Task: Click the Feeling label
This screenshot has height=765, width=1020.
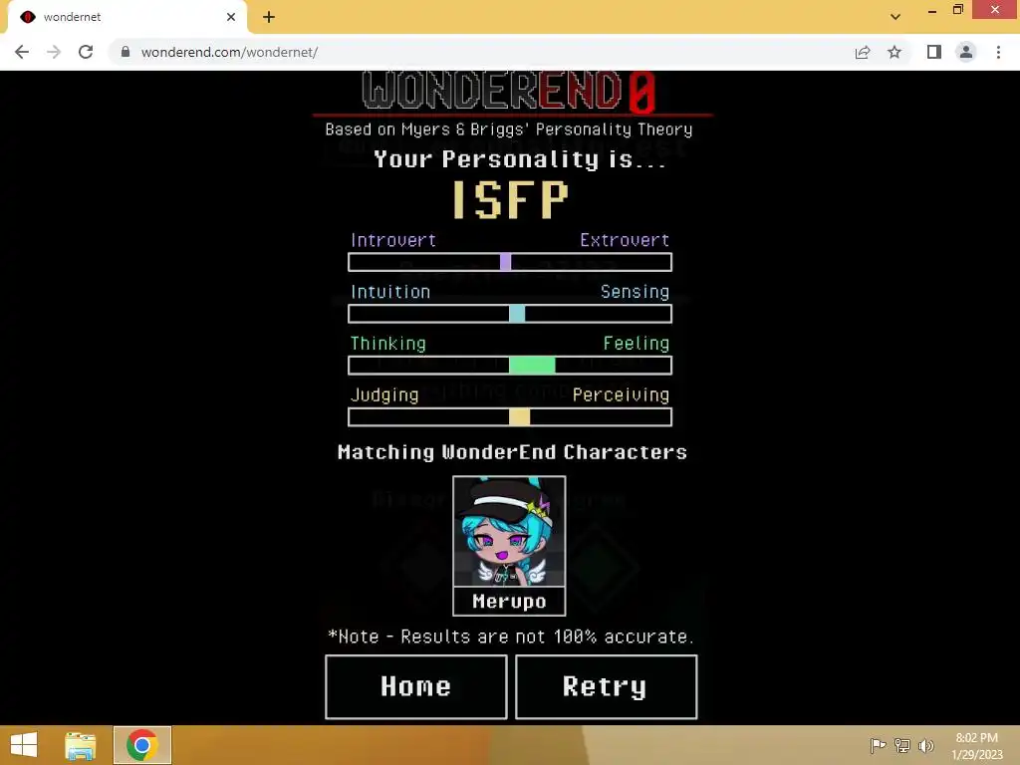Action: (x=637, y=344)
